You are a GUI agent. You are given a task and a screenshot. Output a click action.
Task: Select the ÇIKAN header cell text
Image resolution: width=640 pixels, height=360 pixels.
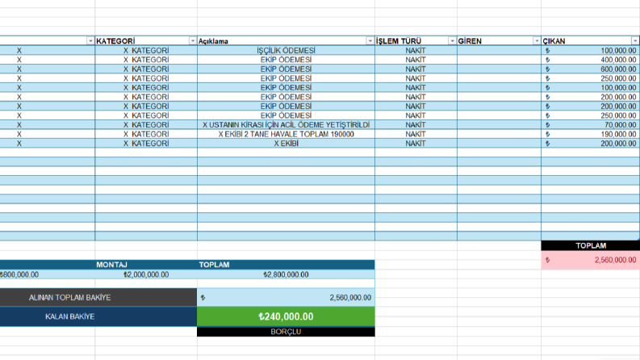(554, 41)
